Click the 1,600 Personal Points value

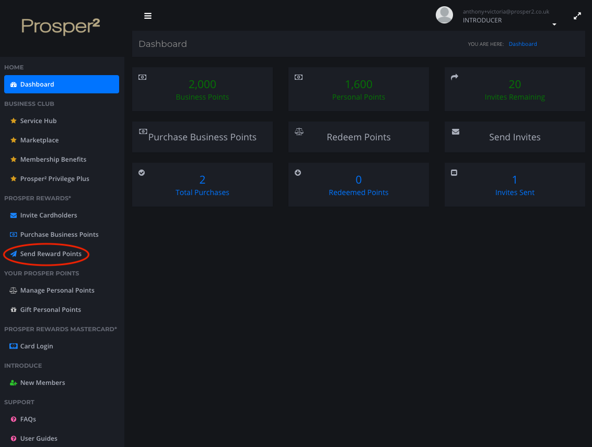pyautogui.click(x=358, y=84)
